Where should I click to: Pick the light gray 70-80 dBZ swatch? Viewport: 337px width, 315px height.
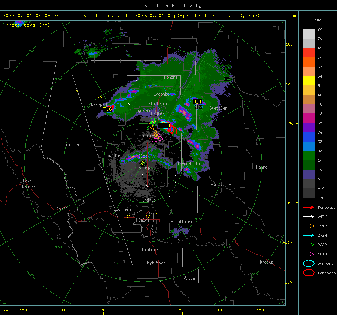click(x=309, y=34)
